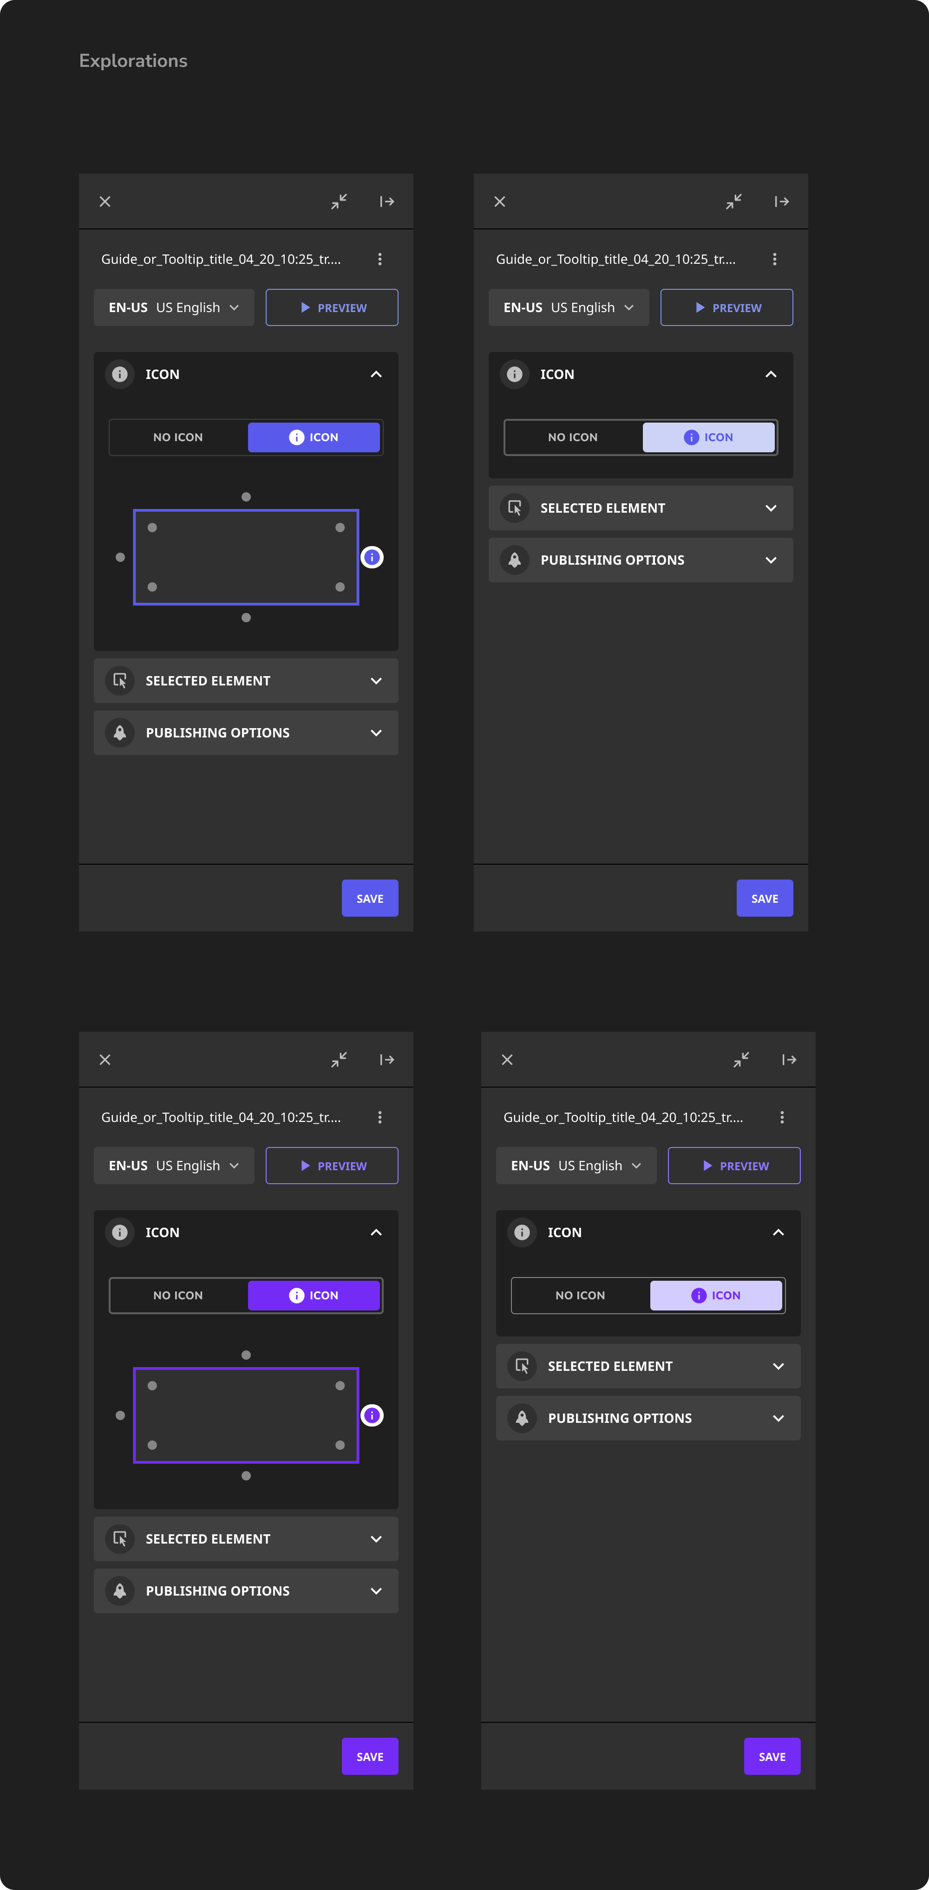929x1890 pixels.
Task: Expand PUBLISHING OPTIONS in top-right panel
Action: click(x=641, y=560)
